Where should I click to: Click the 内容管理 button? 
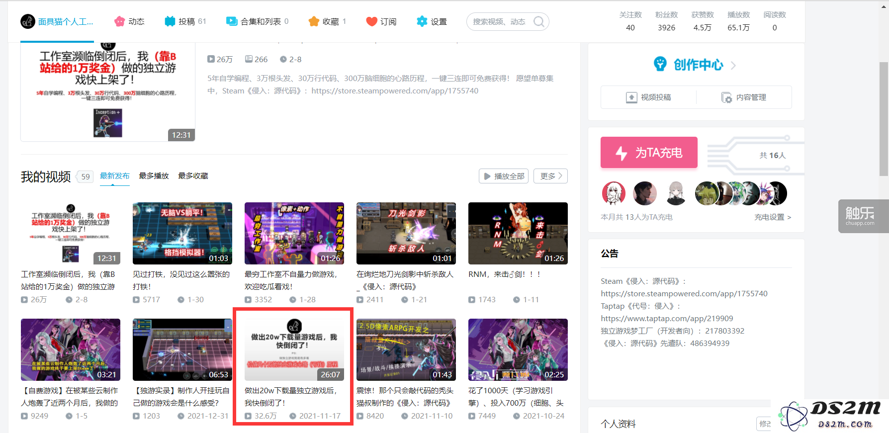tap(744, 97)
